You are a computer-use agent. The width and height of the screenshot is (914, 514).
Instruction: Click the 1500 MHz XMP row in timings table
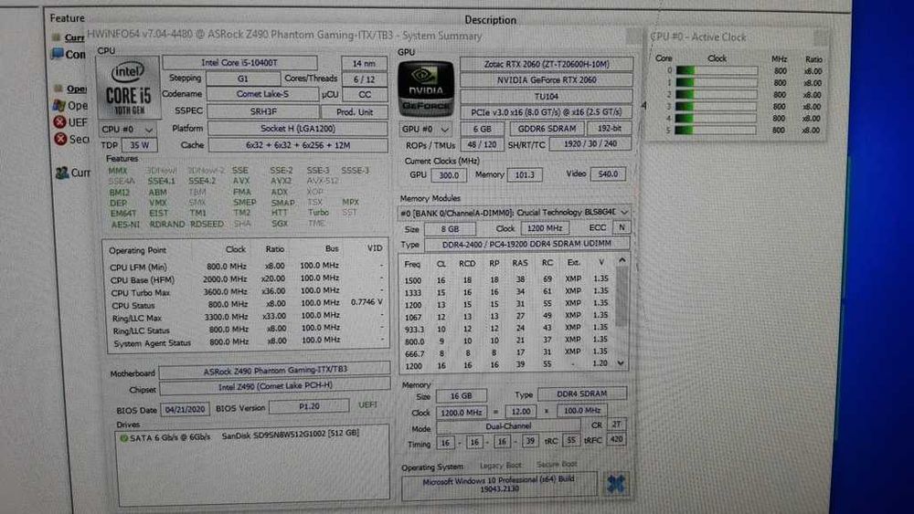coord(506,279)
